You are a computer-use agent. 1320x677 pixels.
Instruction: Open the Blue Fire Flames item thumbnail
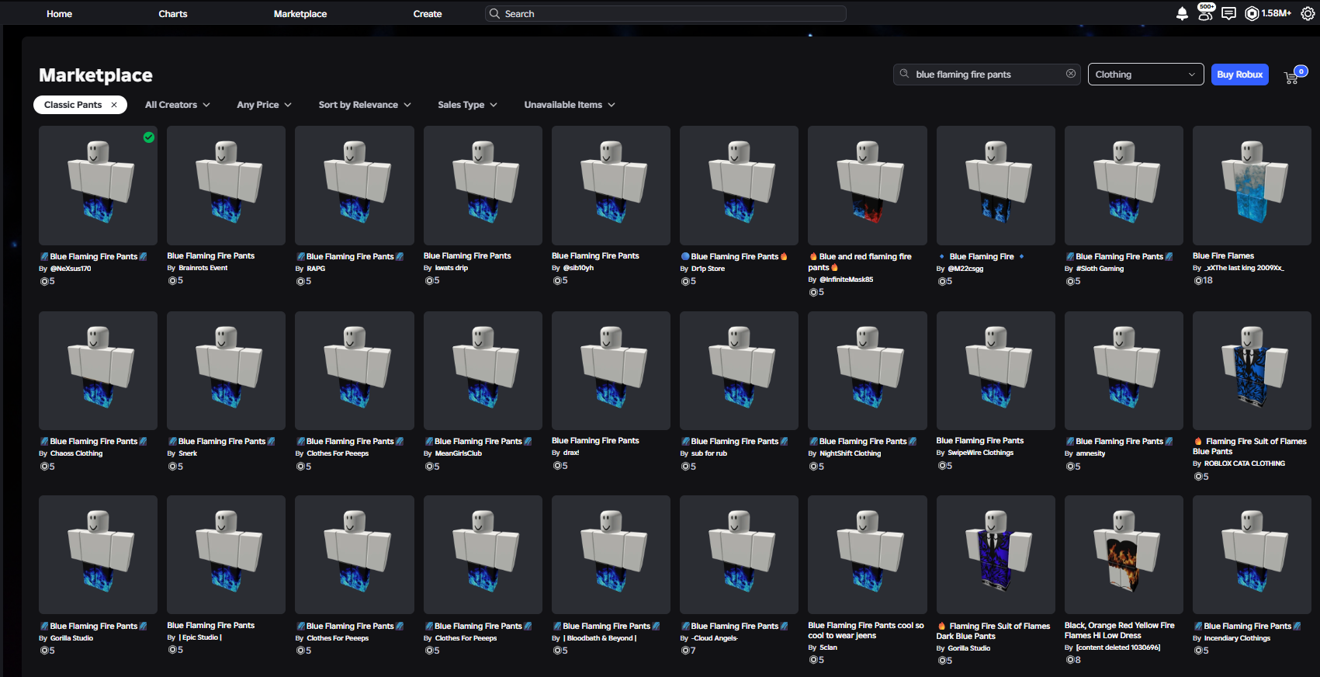1252,186
